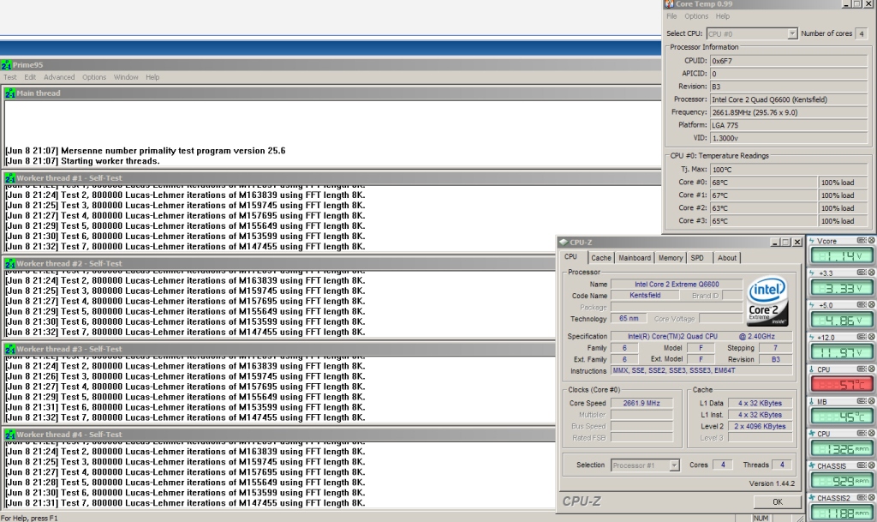Close the +3.3 voltage sensor gadget
Image resolution: width=877 pixels, height=522 pixels.
pos(871,273)
